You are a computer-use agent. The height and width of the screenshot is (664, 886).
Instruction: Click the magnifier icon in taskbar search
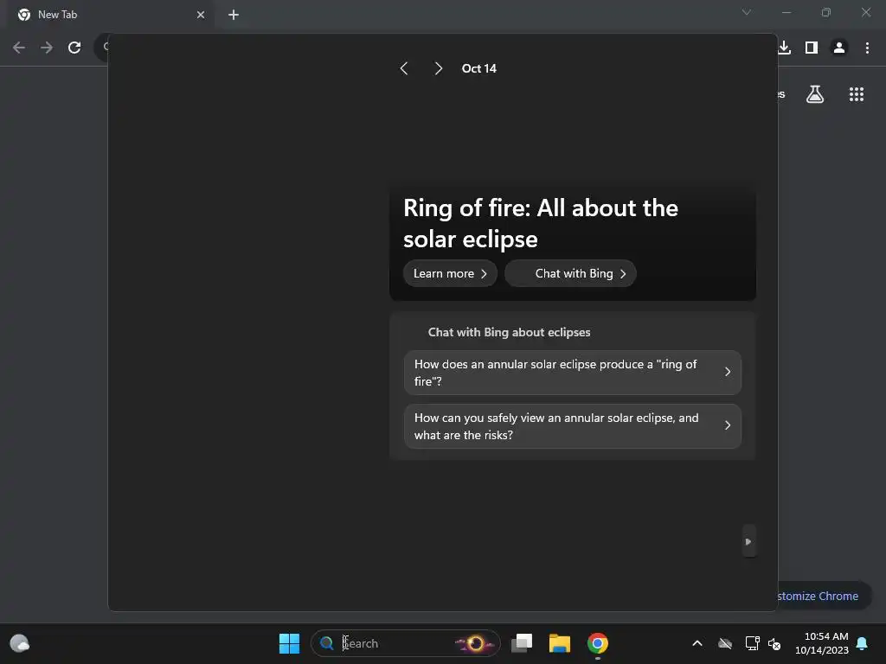pyautogui.click(x=326, y=643)
